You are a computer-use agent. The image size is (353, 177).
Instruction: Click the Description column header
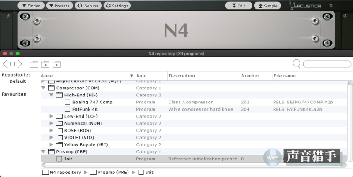pos(203,76)
